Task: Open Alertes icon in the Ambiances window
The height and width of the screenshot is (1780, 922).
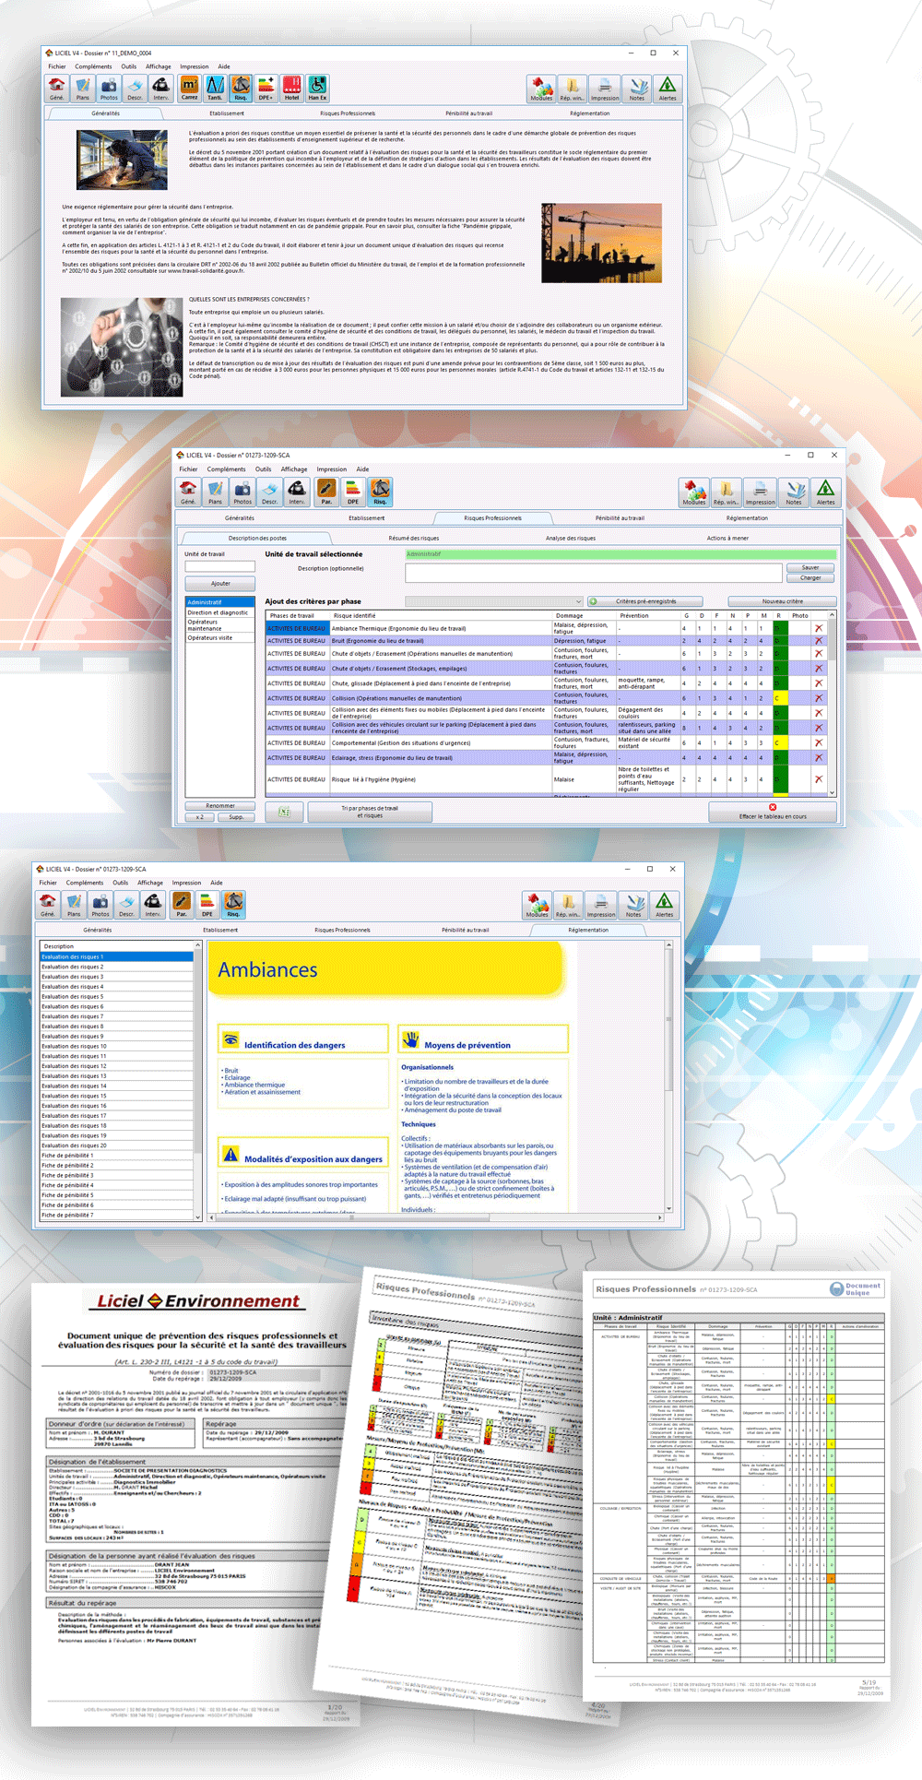Action: click(x=664, y=905)
